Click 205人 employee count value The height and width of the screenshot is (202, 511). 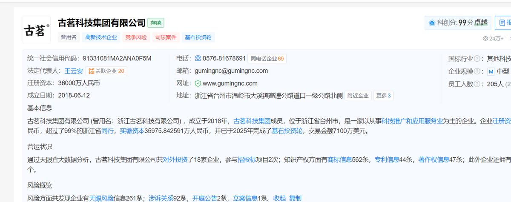click(x=495, y=84)
